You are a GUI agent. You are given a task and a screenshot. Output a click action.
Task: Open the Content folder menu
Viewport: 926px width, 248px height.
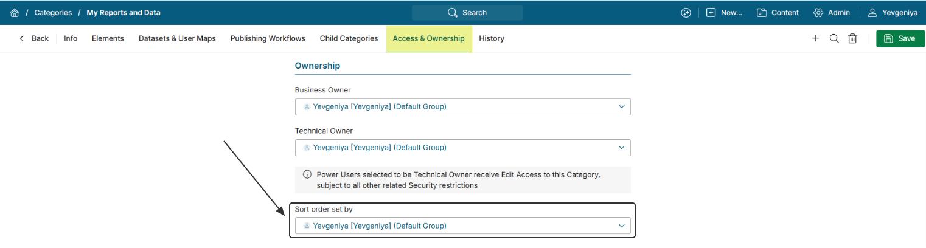(778, 13)
